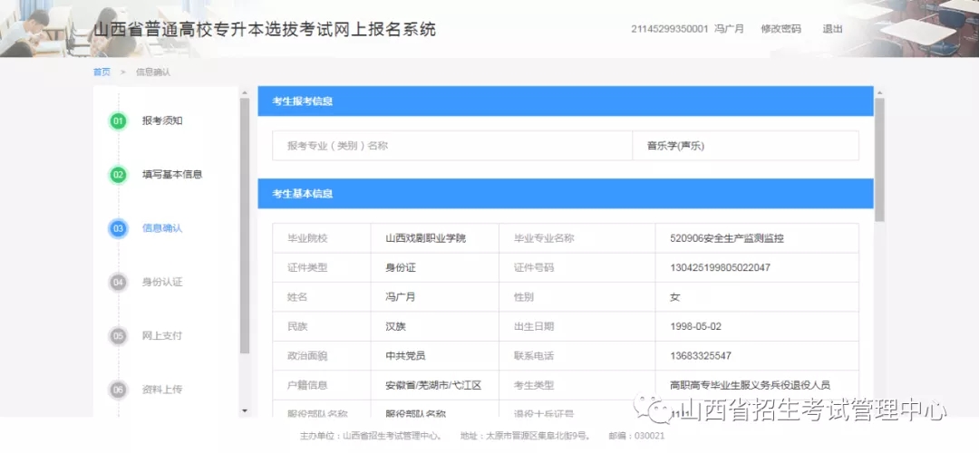Go to the 网上支付 step
Viewport: 979px width, 453px height.
point(162,336)
